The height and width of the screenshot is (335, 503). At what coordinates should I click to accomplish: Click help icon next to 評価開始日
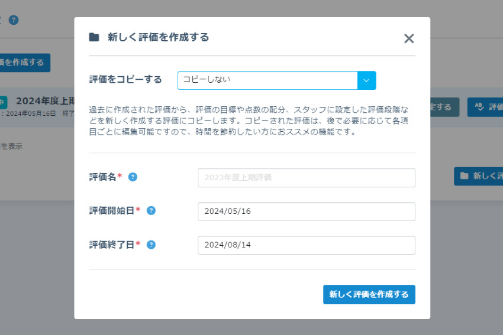pos(151,211)
